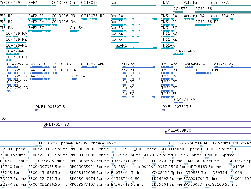Select protein CG33158-PB
The height and width of the screenshot is (189, 251).
[224, 73]
